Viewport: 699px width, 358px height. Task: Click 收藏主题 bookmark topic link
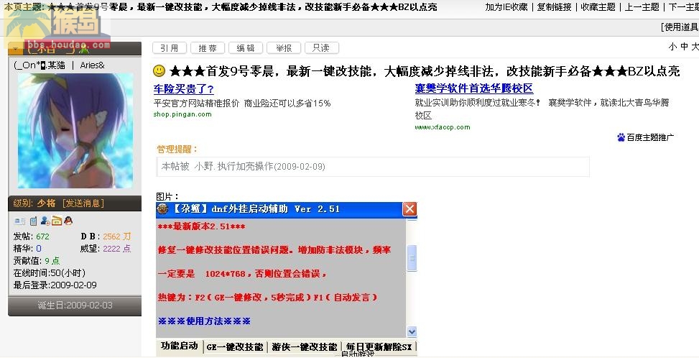tap(598, 7)
